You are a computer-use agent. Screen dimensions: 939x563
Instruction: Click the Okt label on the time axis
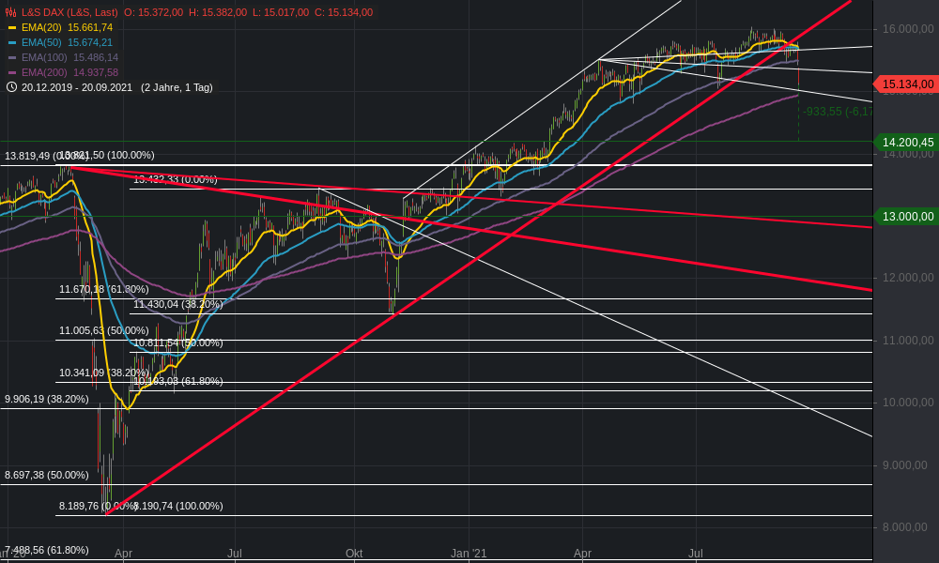pyautogui.click(x=354, y=554)
